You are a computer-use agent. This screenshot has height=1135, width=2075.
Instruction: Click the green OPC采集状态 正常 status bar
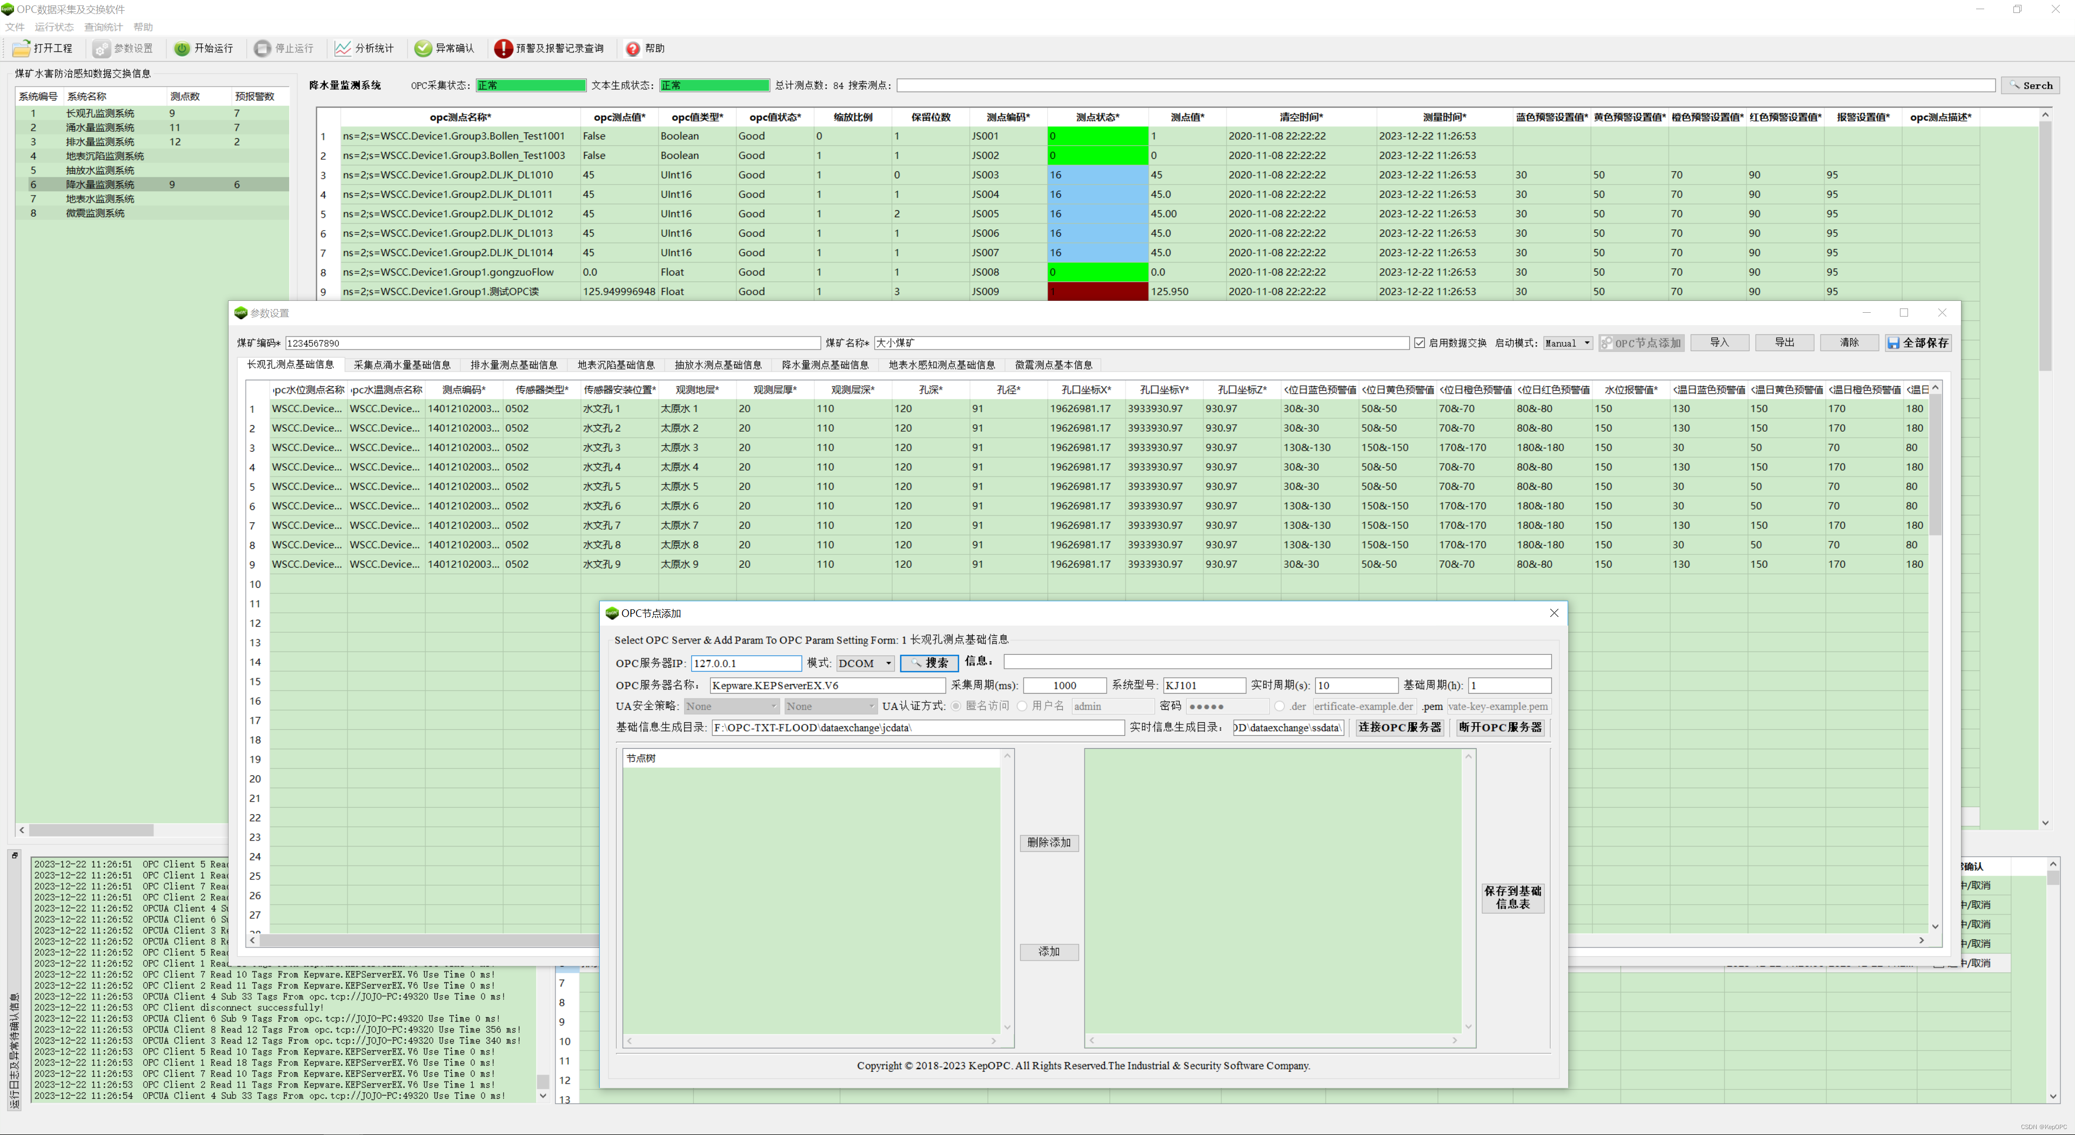pos(531,85)
